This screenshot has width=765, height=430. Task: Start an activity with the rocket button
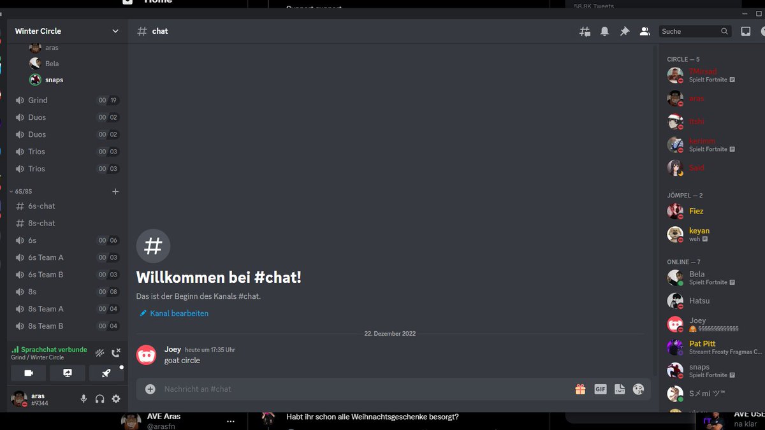point(106,373)
